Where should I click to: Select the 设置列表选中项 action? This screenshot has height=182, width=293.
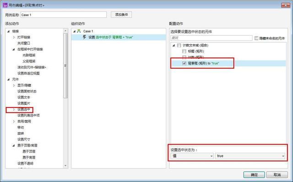coord(28,115)
